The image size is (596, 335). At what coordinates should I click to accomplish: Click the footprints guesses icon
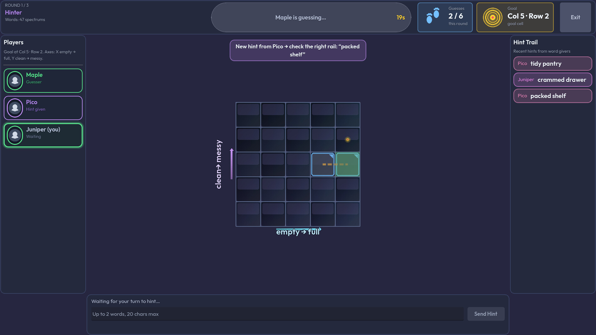[x=433, y=16]
